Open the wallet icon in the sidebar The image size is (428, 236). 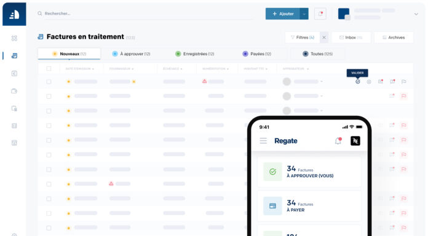tap(15, 91)
